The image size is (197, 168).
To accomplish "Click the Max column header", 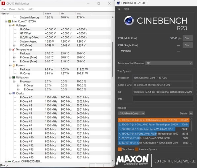I will click(83, 14).
